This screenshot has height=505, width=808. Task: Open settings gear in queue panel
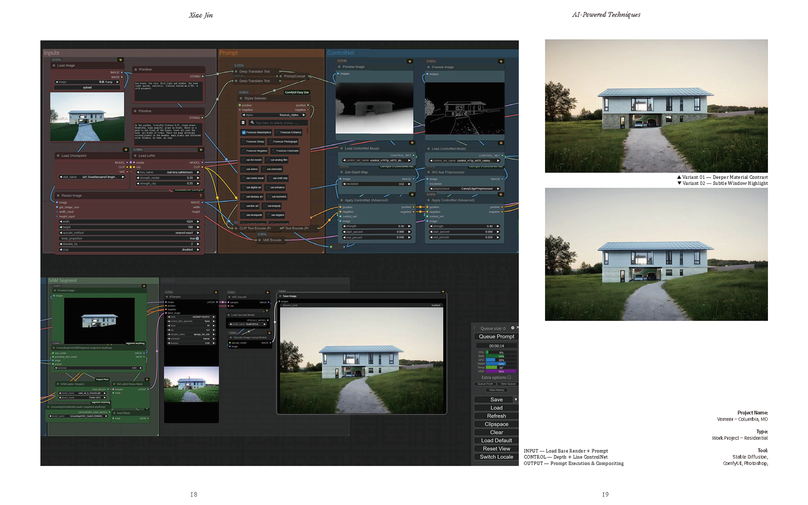[x=512, y=328]
